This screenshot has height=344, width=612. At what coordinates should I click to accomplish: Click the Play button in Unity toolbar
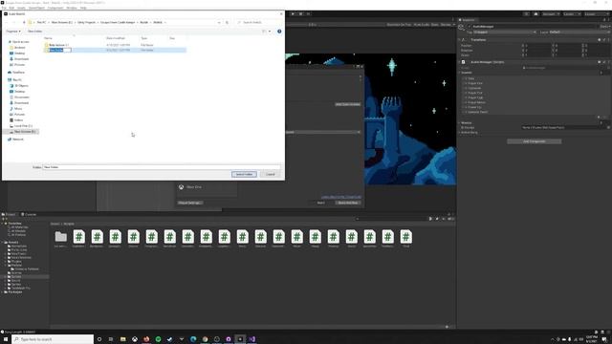(293, 14)
